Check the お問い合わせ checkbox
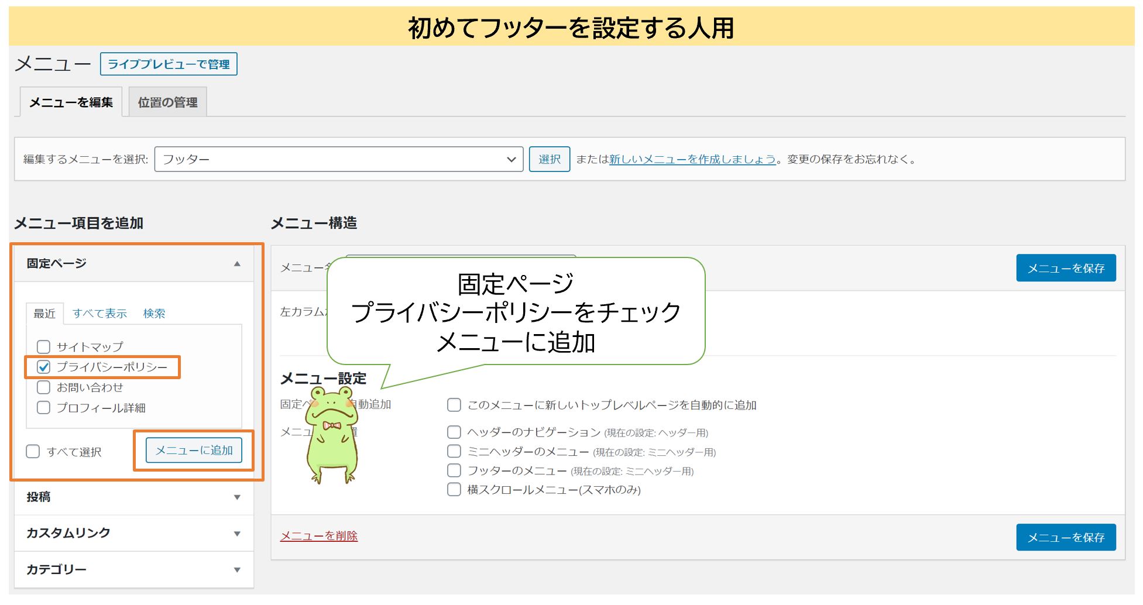The width and height of the screenshot is (1143, 605). (x=43, y=387)
